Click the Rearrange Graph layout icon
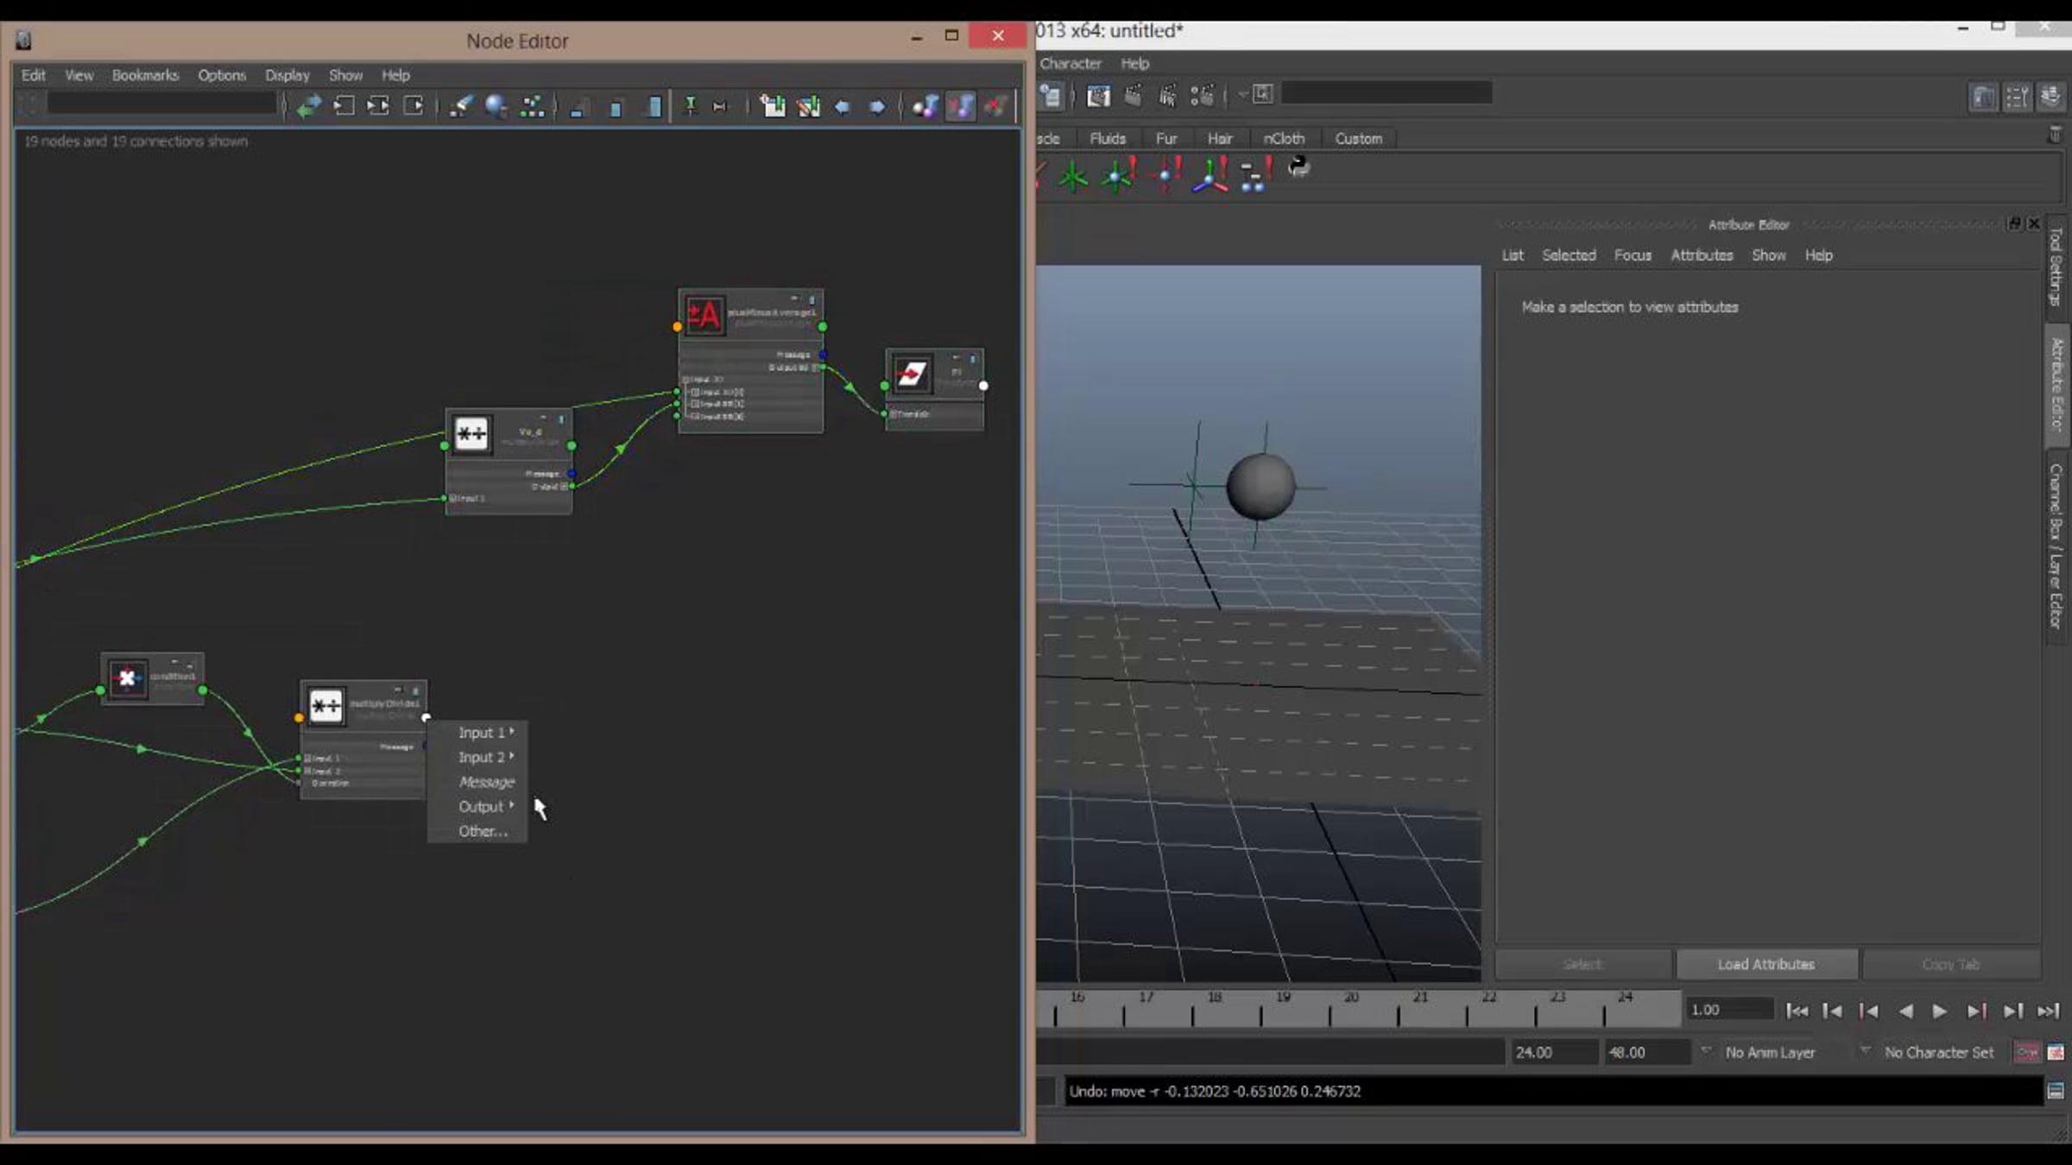Screen dimensions: 2072x1165 point(532,106)
